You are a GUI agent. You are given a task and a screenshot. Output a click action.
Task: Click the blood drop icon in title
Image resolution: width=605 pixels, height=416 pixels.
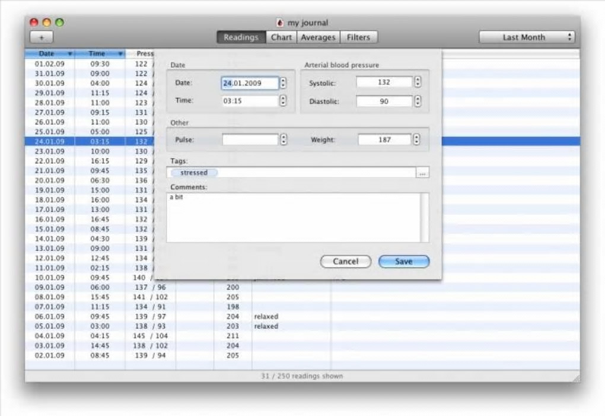[x=280, y=23]
